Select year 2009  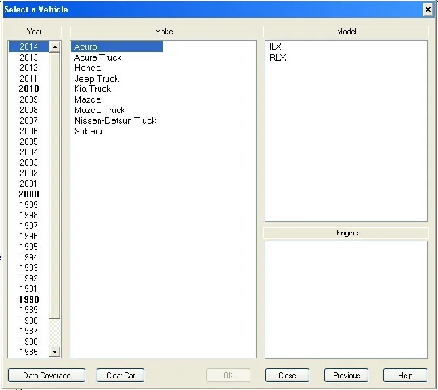click(29, 99)
